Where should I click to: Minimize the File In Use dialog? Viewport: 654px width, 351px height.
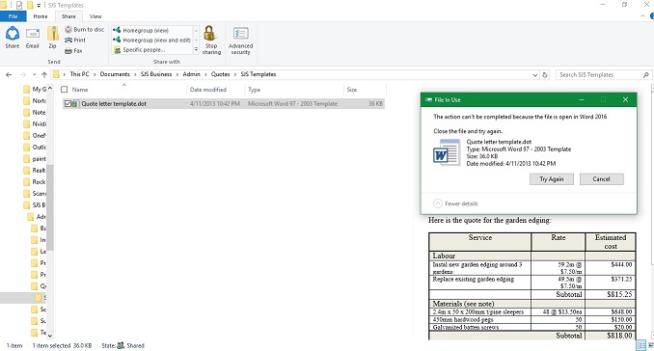pos(582,99)
